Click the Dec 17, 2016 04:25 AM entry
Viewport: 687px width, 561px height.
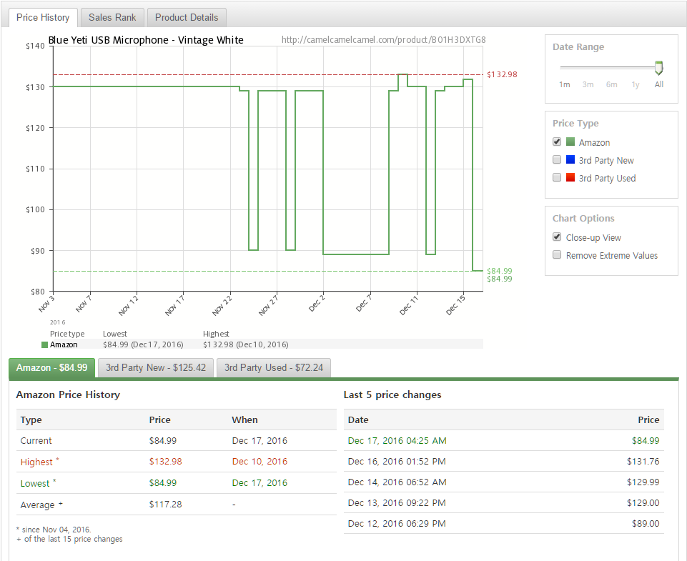point(397,440)
